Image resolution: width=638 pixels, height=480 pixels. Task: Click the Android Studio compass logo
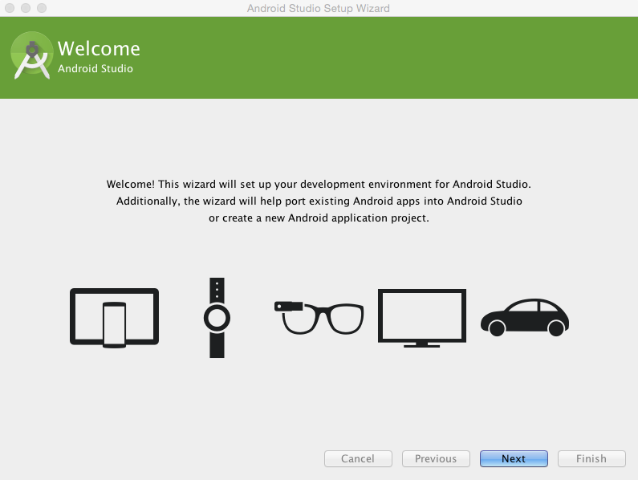click(32, 55)
